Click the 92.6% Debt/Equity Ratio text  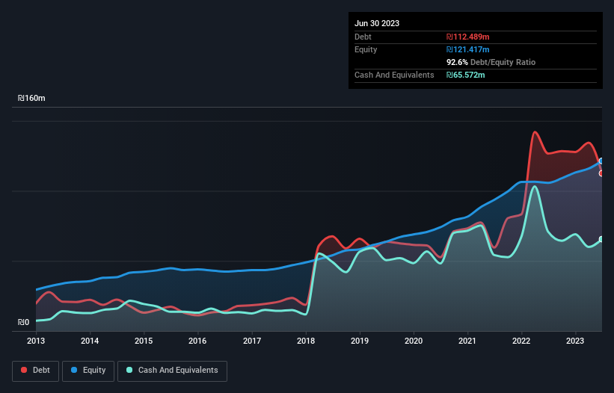[491, 62]
